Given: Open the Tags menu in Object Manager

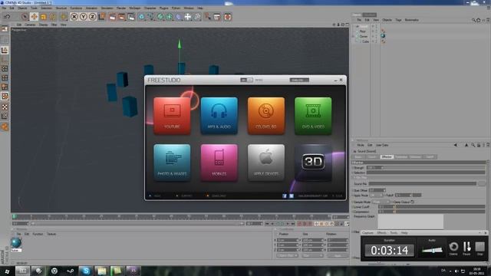Looking at the screenshot, I should pos(398,20).
